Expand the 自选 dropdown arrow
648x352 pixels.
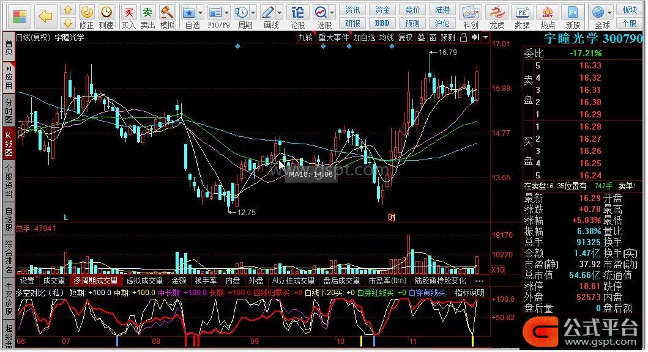201,13
